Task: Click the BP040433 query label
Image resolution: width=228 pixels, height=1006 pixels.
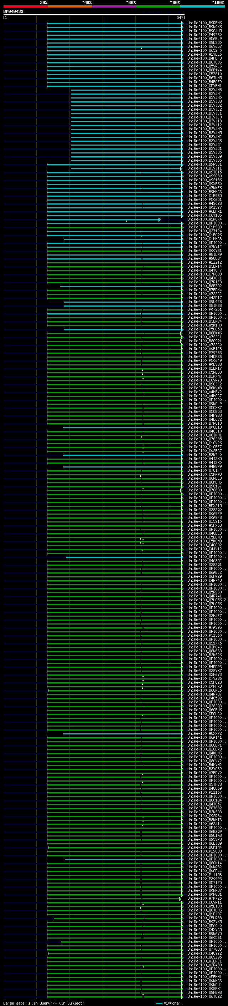Action: tap(13, 12)
